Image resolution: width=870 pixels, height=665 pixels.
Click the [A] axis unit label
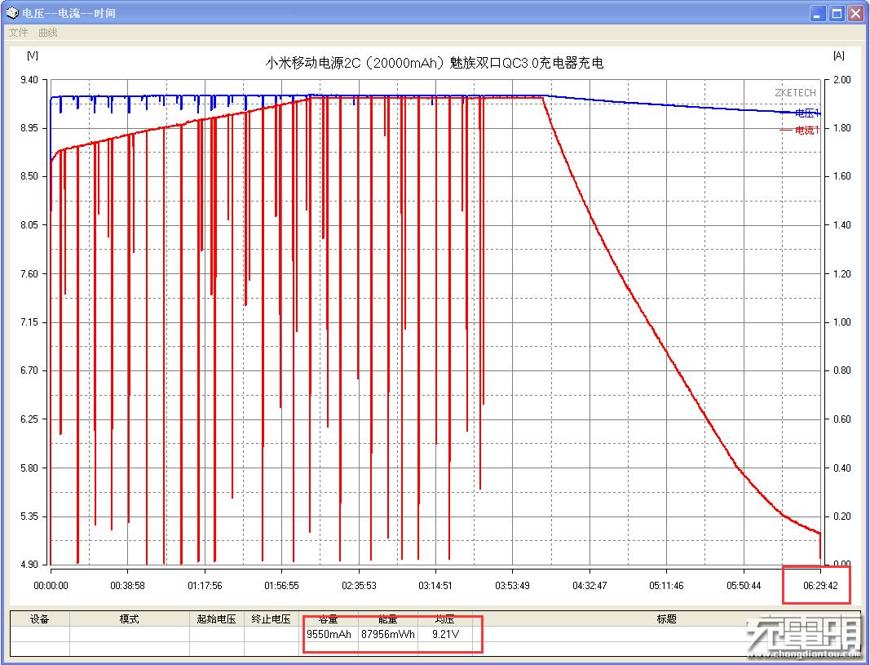coord(838,55)
